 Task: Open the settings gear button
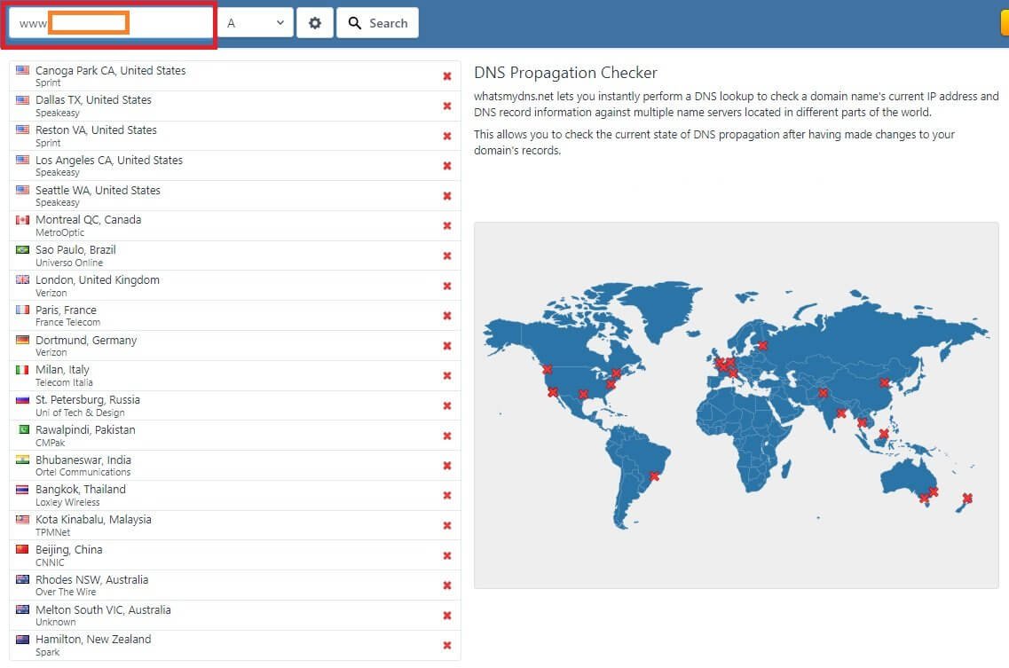click(315, 23)
